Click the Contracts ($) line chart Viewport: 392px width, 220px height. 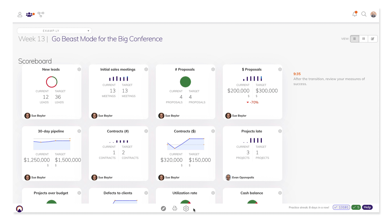(186, 144)
